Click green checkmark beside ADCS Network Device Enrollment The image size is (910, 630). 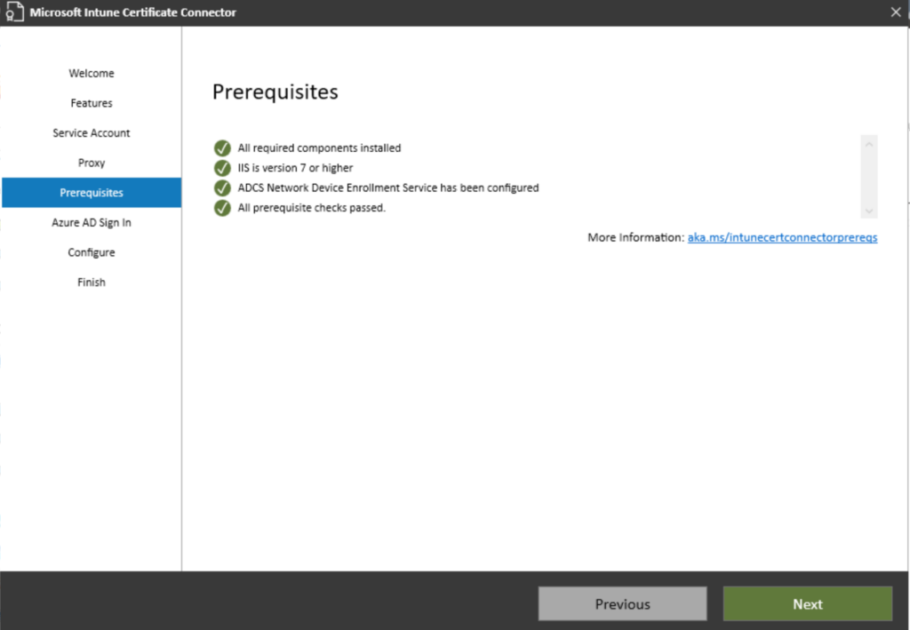[222, 188]
